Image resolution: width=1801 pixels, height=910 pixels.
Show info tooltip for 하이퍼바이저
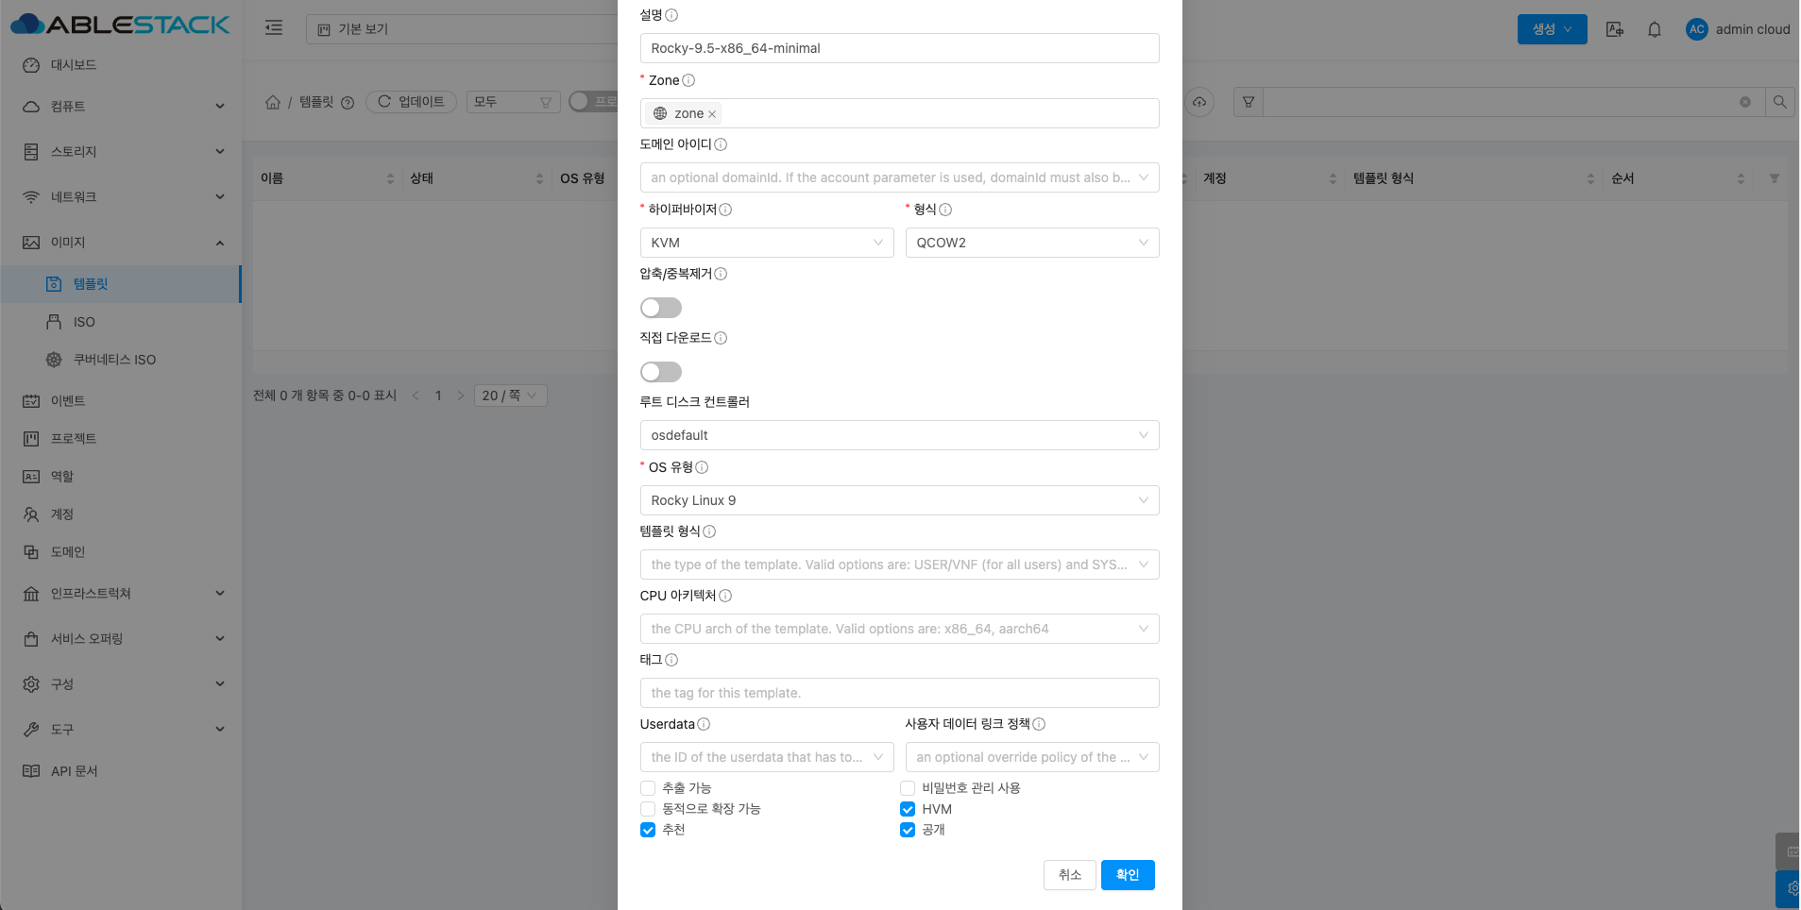pos(725,210)
